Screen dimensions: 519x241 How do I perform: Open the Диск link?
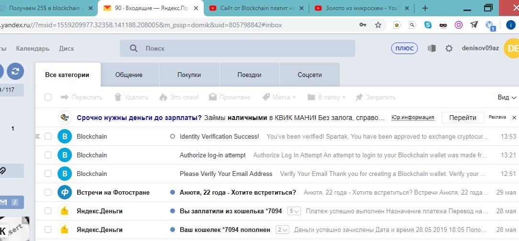[67, 48]
